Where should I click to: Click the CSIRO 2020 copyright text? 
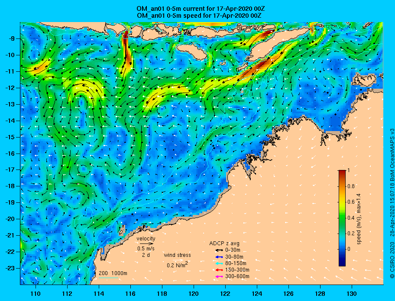[392, 260]
